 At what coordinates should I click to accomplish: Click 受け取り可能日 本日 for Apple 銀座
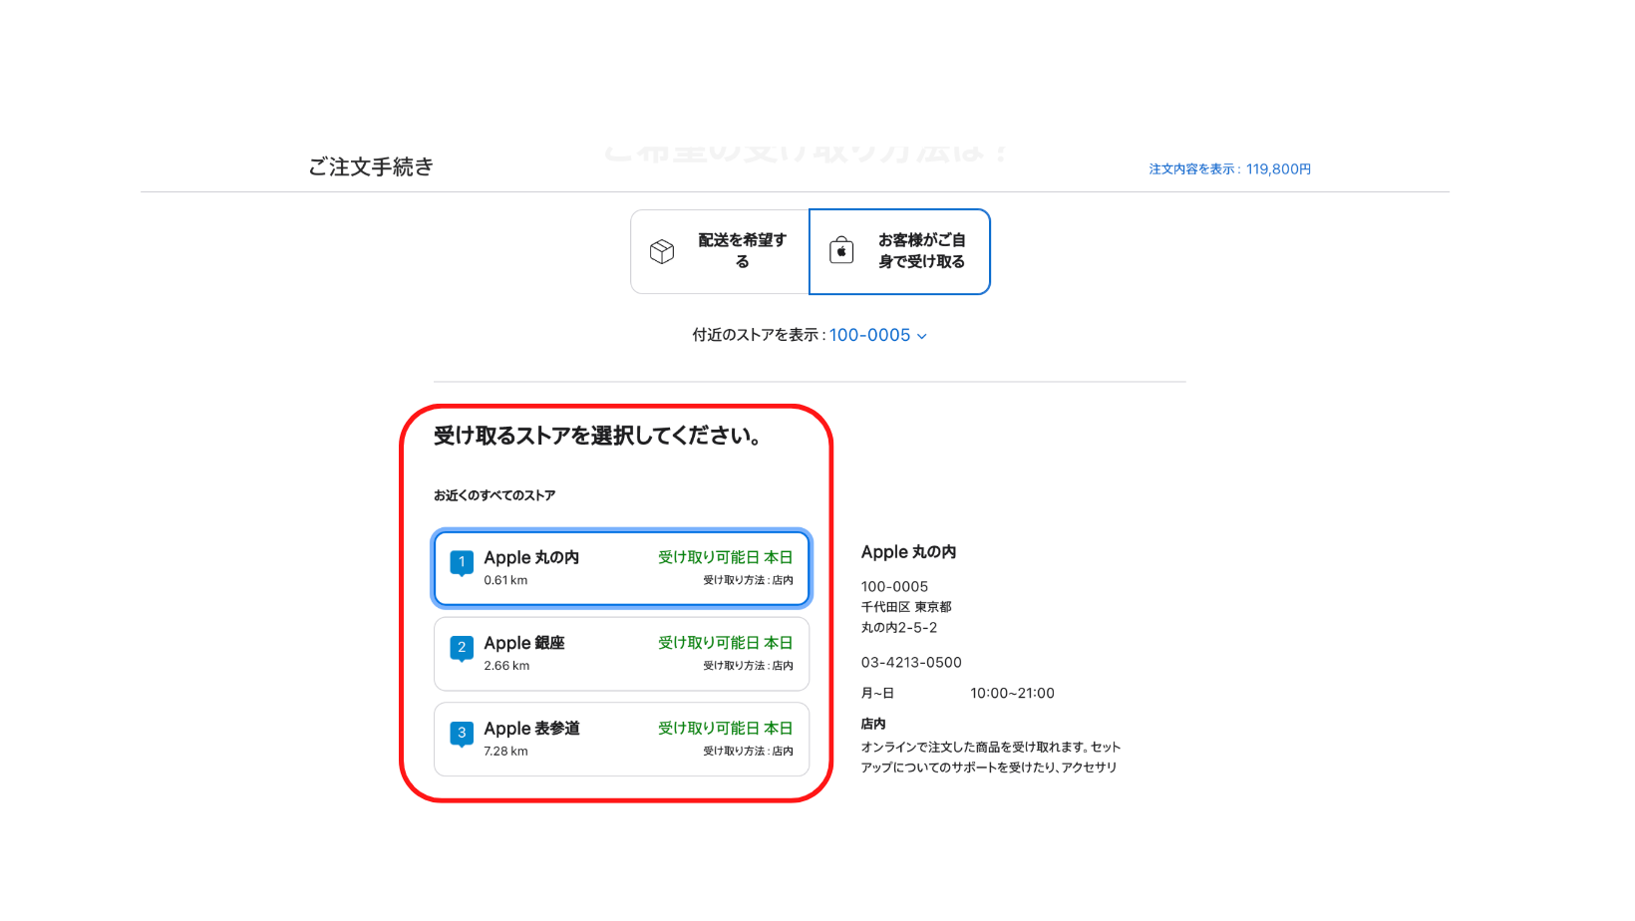pos(725,643)
